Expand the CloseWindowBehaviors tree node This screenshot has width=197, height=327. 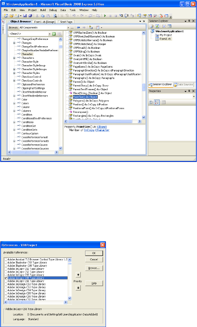[x=14, y=96]
